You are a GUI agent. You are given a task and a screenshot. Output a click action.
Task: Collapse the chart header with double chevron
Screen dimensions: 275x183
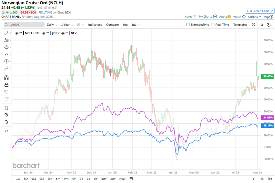[x=262, y=25]
